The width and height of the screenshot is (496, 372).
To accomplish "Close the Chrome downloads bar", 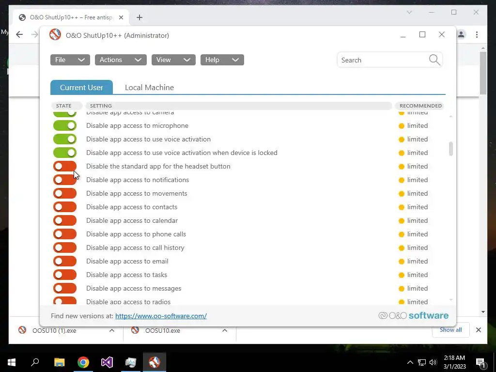I will coord(478,330).
